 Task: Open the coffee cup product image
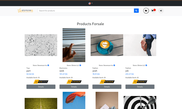(x=107, y=45)
